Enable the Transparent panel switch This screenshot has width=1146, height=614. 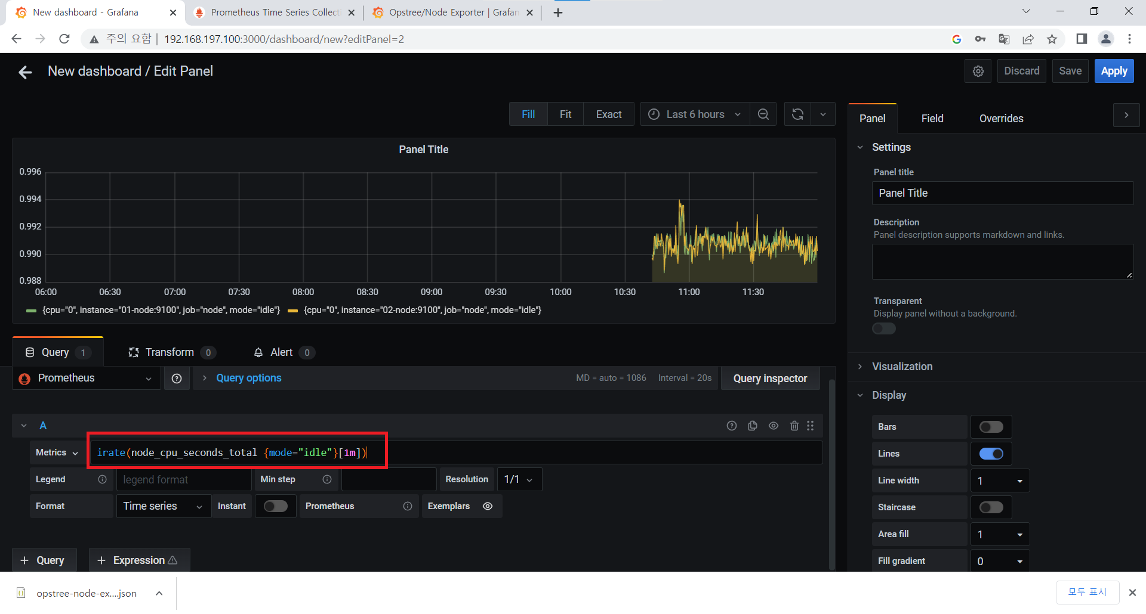tap(884, 328)
